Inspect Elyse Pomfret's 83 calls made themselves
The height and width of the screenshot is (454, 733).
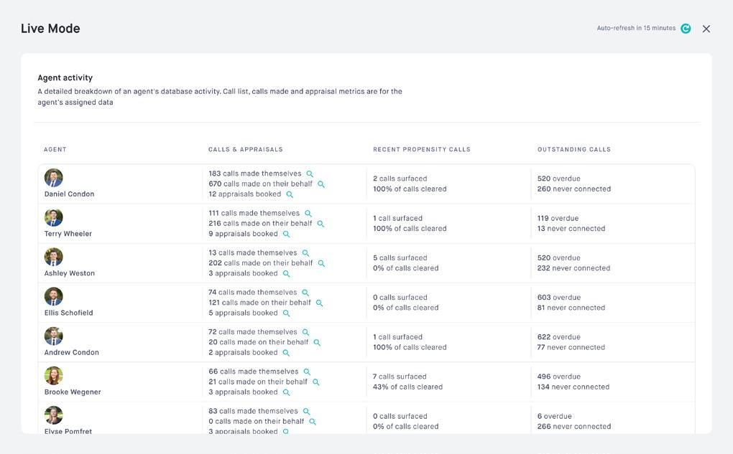click(x=307, y=412)
